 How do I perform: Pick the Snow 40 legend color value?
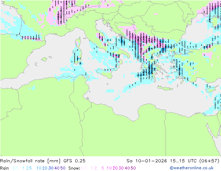[x=127, y=168]
